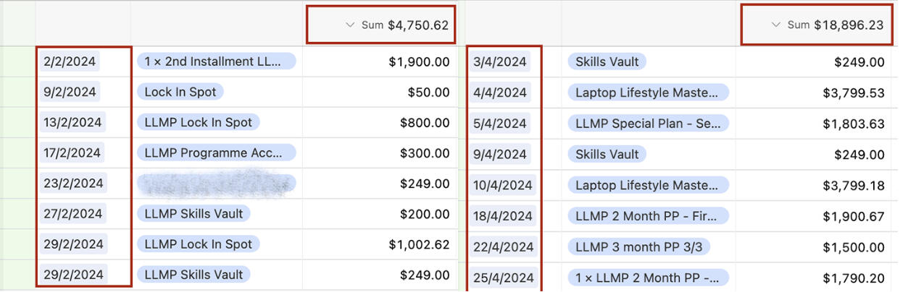This screenshot has height=292, width=916.
Task: Click the LLMP 3 month PP 3/3 tag
Action: click(638, 246)
